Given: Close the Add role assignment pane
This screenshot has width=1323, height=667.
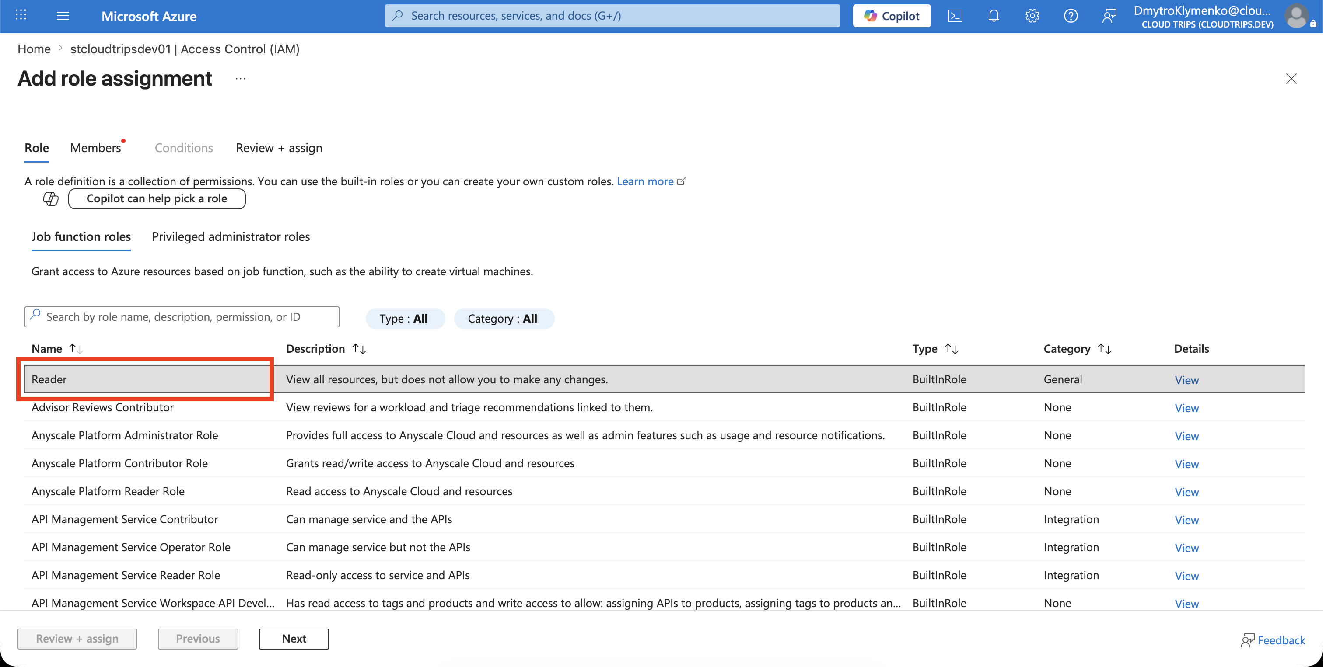Looking at the screenshot, I should 1291,79.
